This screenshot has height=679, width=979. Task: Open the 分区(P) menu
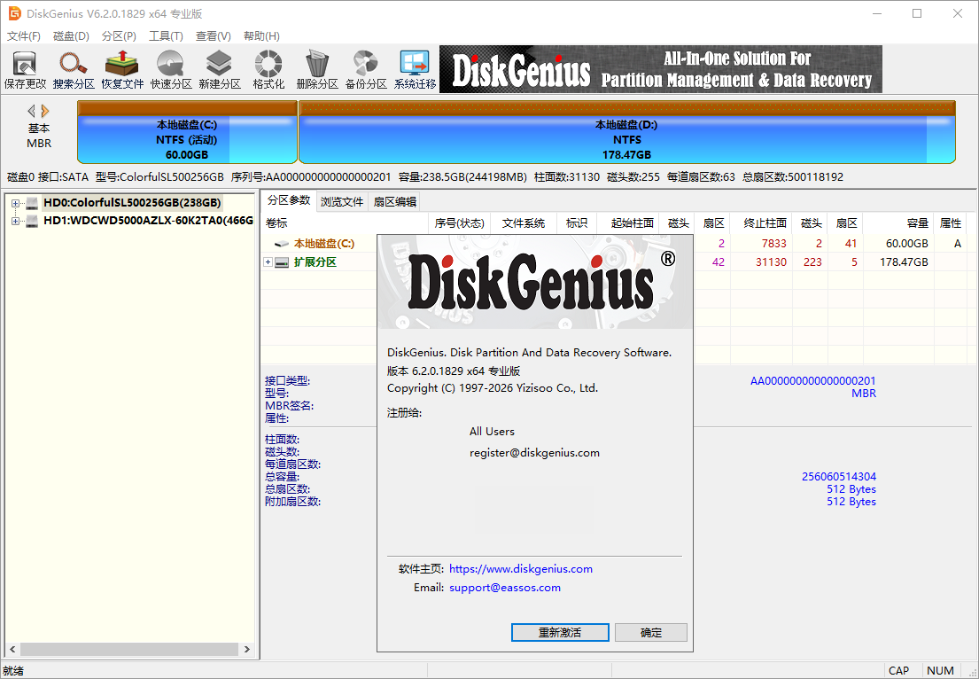click(120, 36)
